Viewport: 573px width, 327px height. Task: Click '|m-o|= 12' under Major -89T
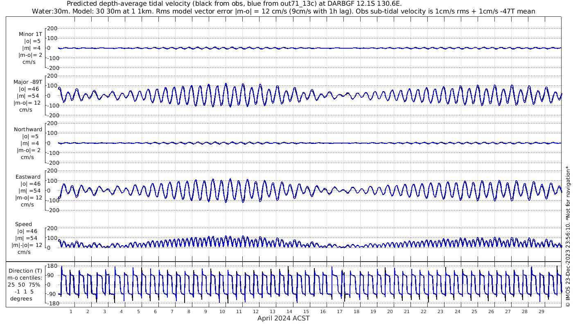click(x=27, y=103)
